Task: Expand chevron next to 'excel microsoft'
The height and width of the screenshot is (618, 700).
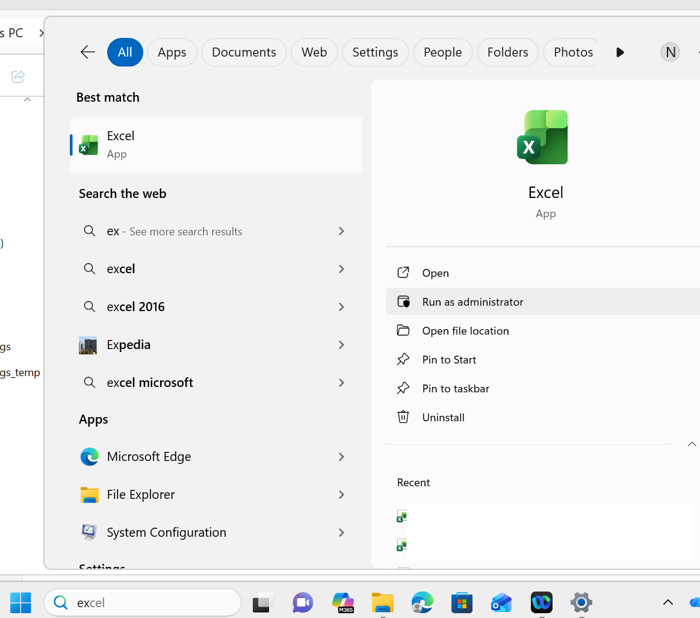Action: point(341,383)
